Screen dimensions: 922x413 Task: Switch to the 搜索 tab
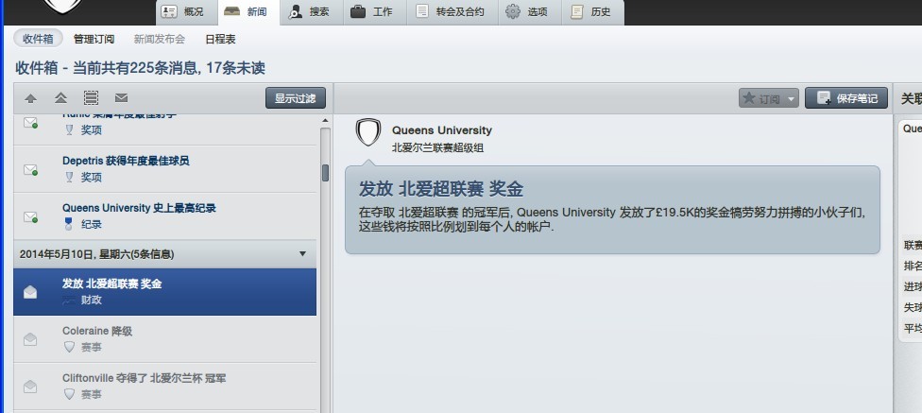313,12
